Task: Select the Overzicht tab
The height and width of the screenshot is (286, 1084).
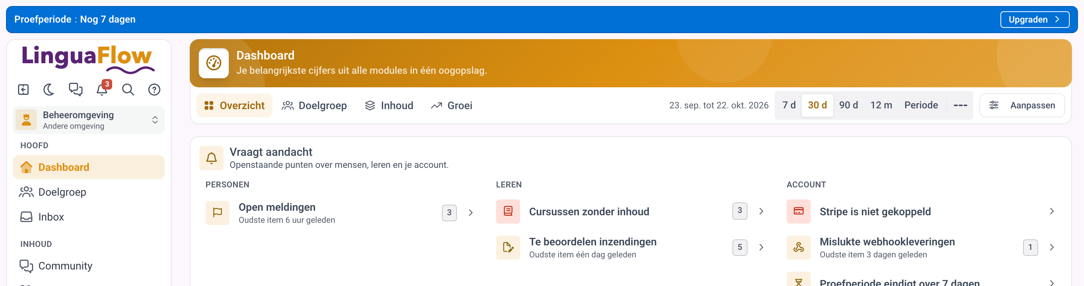Action: click(234, 106)
